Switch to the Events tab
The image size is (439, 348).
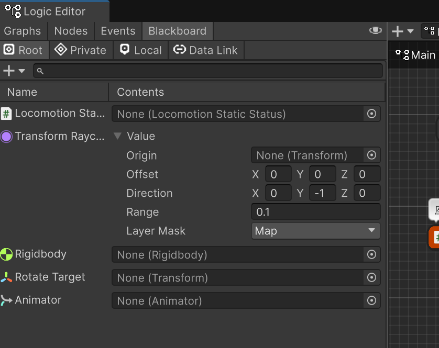click(x=118, y=31)
